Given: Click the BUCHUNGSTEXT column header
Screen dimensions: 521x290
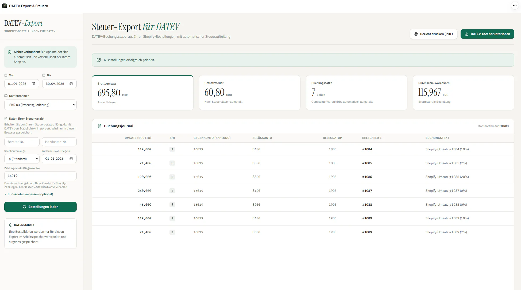Looking at the screenshot, I should tap(437, 138).
